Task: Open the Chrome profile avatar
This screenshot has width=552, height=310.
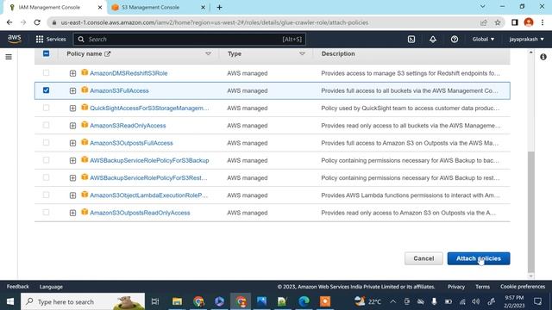Action: [x=529, y=22]
